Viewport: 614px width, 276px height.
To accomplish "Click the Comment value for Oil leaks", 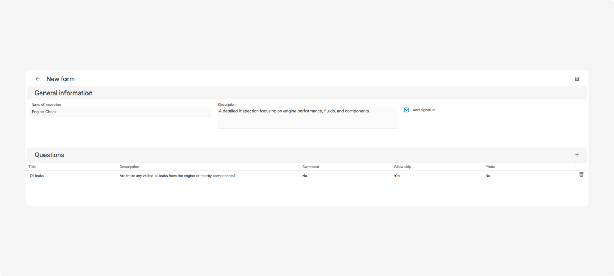I will coord(305,176).
